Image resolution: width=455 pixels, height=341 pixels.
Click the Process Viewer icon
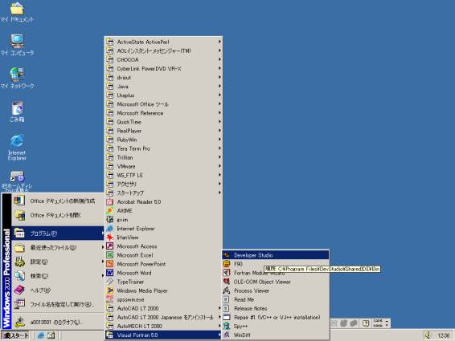227,290
